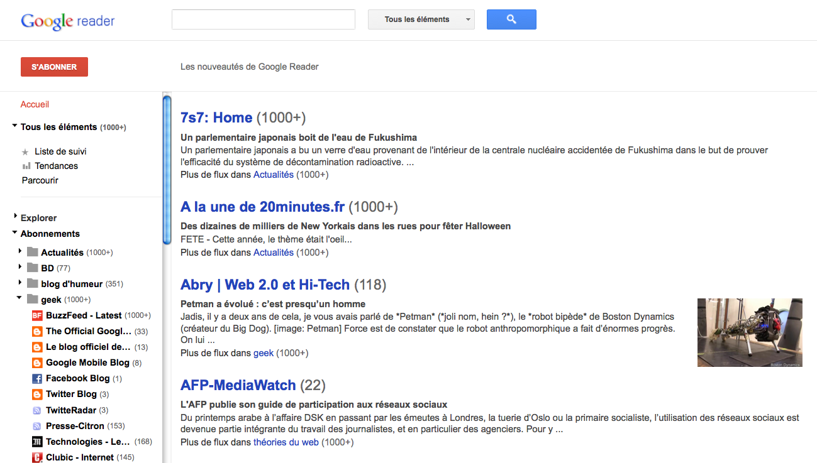The height and width of the screenshot is (463, 817).
Task: Click Blogger icon beside Le blog officiel de...
Action: pyautogui.click(x=37, y=347)
